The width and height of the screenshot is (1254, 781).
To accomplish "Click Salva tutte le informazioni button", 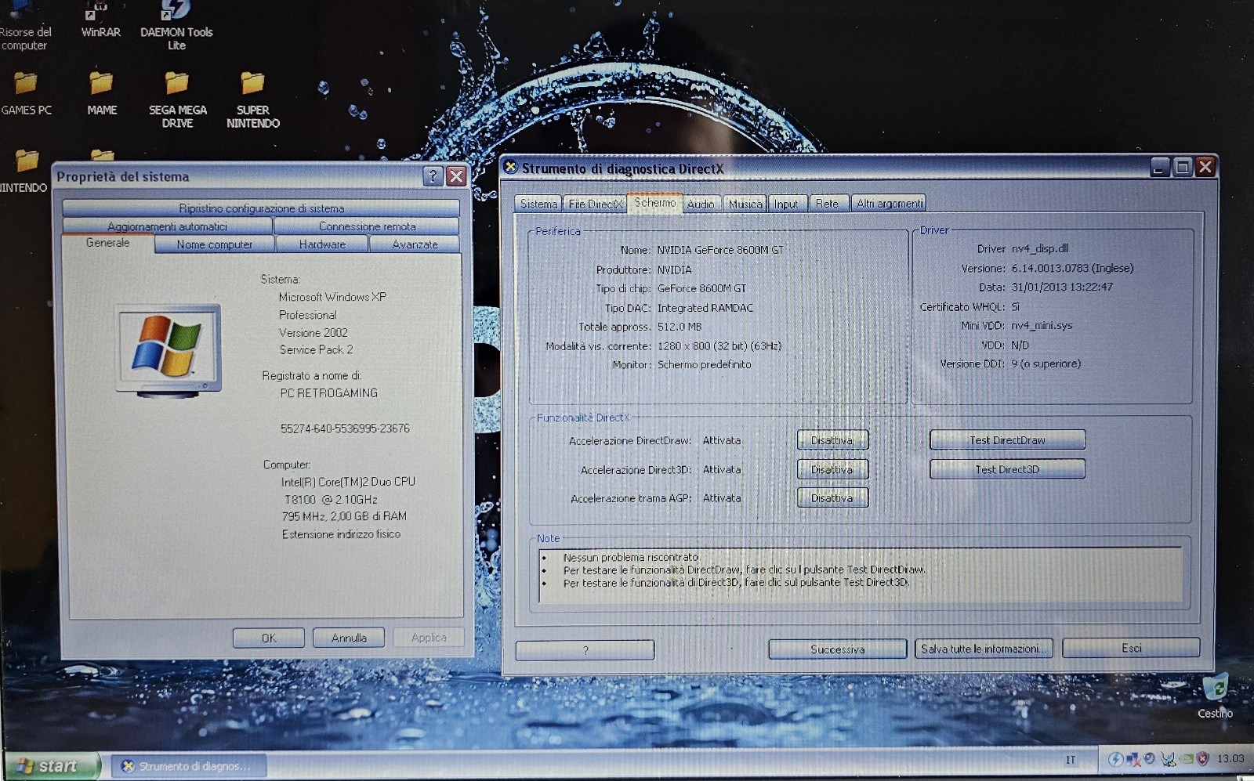I will [984, 649].
